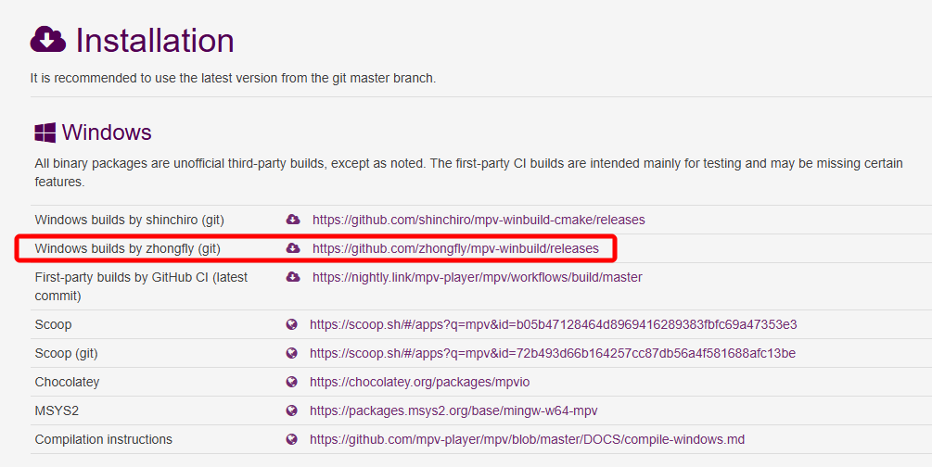
Task: Click the Windows section heading
Action: [x=107, y=133]
